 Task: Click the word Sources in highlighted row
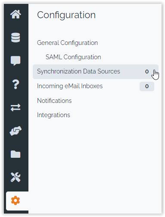(109, 71)
